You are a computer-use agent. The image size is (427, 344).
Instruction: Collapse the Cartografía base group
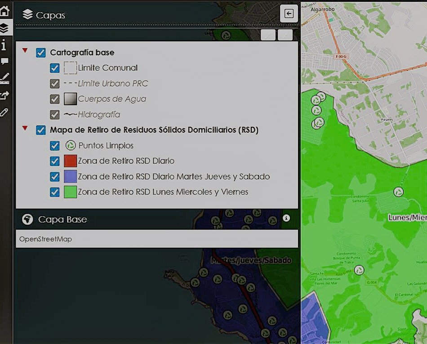[25, 50]
